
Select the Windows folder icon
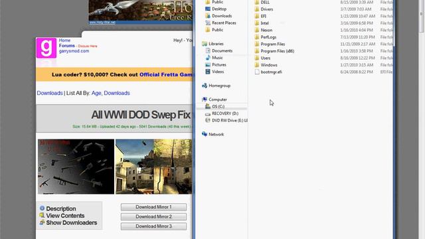click(x=257, y=65)
